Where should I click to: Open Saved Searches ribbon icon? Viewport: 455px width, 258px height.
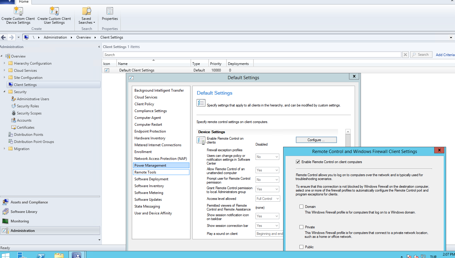[x=87, y=11]
